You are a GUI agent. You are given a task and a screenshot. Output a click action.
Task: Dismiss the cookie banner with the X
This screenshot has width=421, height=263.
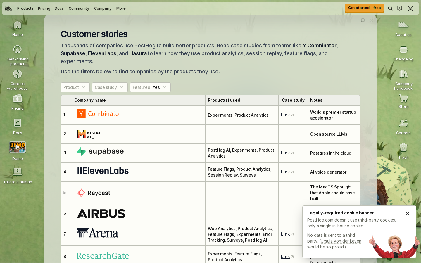(408, 214)
